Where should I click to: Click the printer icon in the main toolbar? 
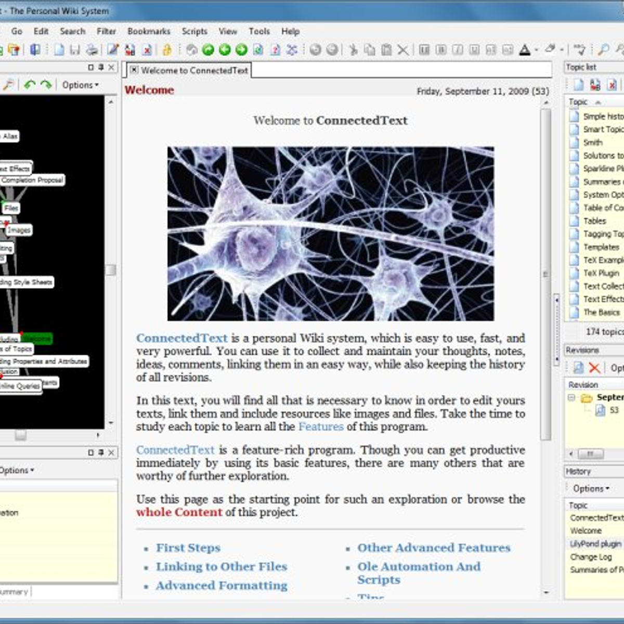(x=92, y=49)
